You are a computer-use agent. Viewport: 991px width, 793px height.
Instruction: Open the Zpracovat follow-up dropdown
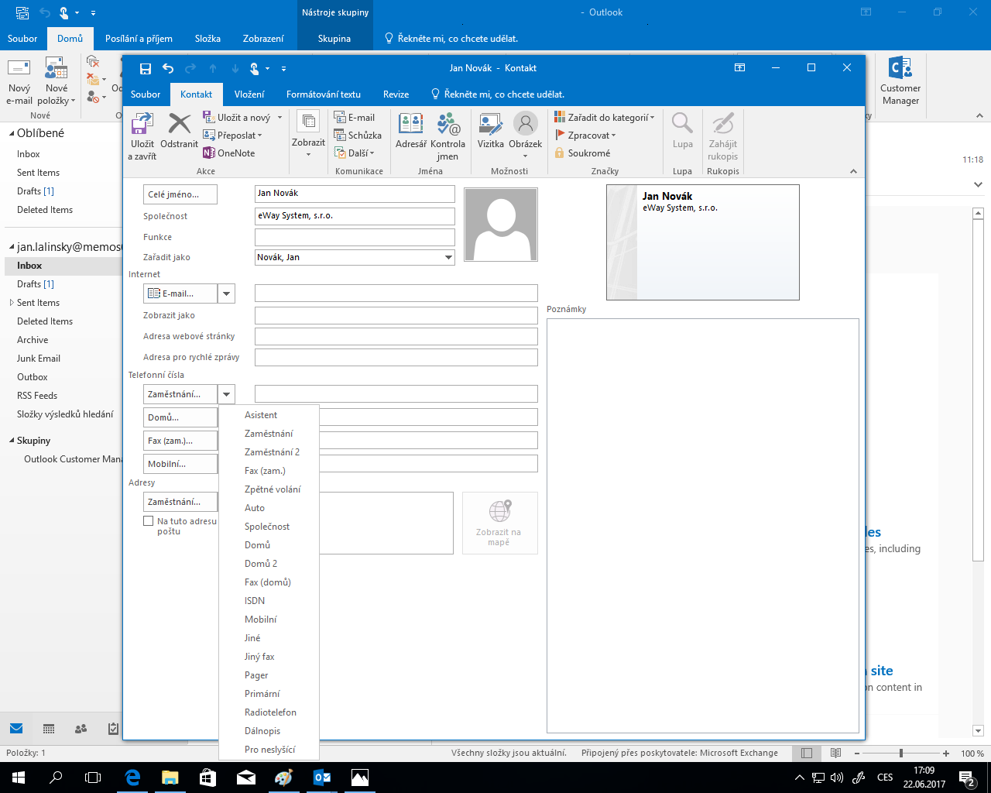pos(586,136)
